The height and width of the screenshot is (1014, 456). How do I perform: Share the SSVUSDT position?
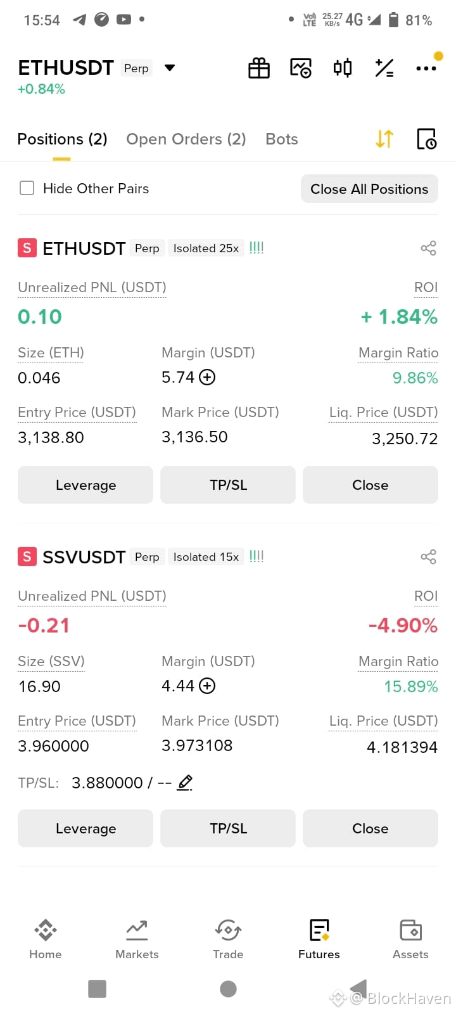coord(429,556)
